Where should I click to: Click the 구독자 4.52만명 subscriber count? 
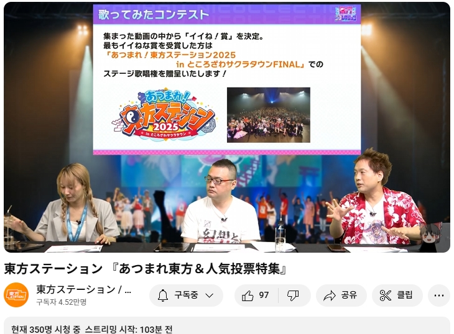click(x=62, y=302)
